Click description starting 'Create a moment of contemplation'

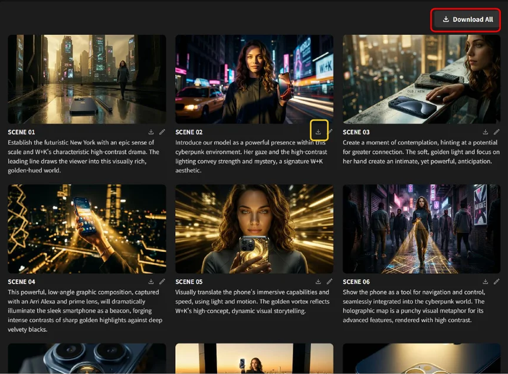[x=421, y=152]
